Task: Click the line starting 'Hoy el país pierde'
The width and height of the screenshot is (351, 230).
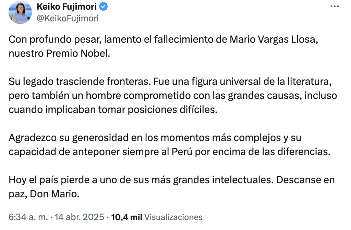Action: pos(172,180)
